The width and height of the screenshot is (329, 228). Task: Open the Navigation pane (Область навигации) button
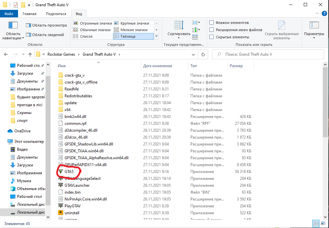pyautogui.click(x=13, y=30)
